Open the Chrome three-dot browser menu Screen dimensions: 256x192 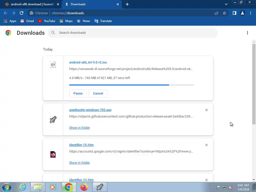tap(250, 13)
